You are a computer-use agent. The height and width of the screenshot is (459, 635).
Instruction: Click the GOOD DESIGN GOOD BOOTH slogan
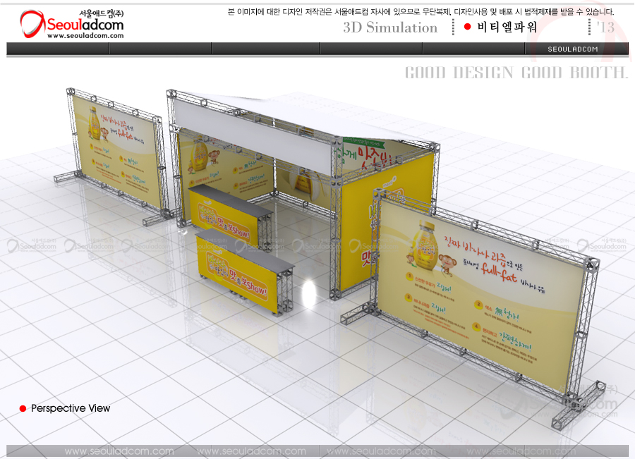point(516,73)
